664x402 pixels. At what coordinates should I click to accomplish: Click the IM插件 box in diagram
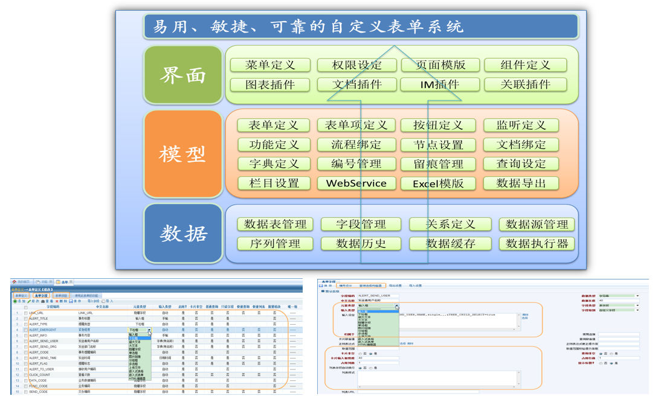[440, 85]
